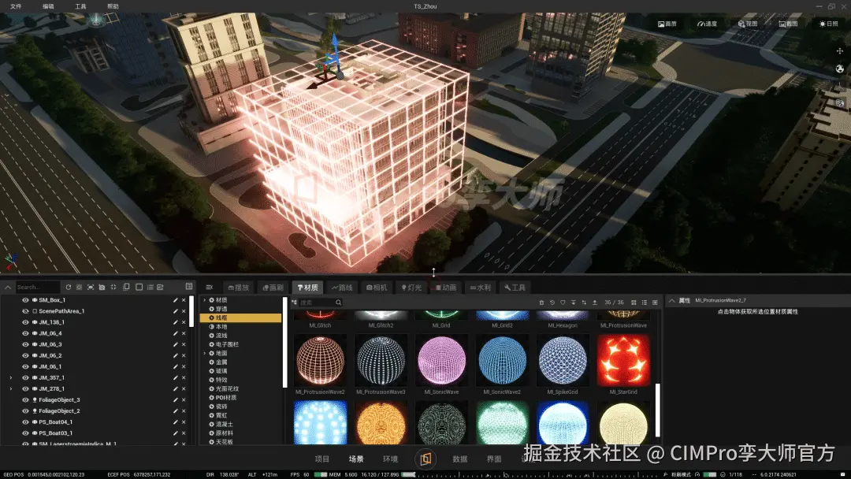The height and width of the screenshot is (479, 851).
Task: Click the move crosshair icon in viewport
Action: [x=840, y=51]
